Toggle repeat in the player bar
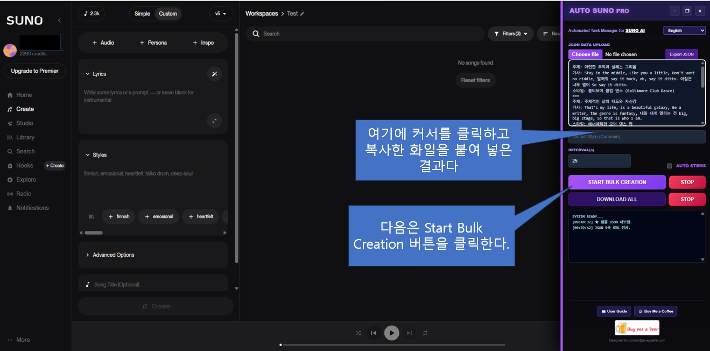 pos(425,333)
